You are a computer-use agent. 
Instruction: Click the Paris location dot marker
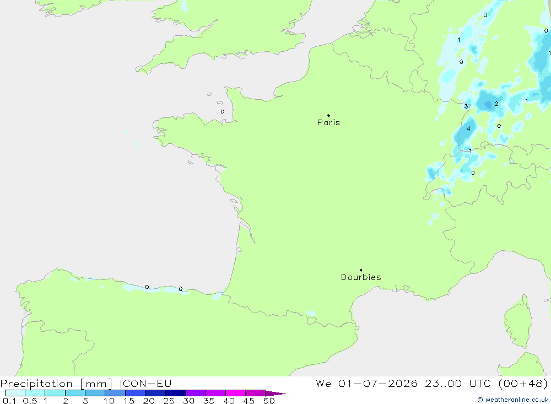click(328, 115)
